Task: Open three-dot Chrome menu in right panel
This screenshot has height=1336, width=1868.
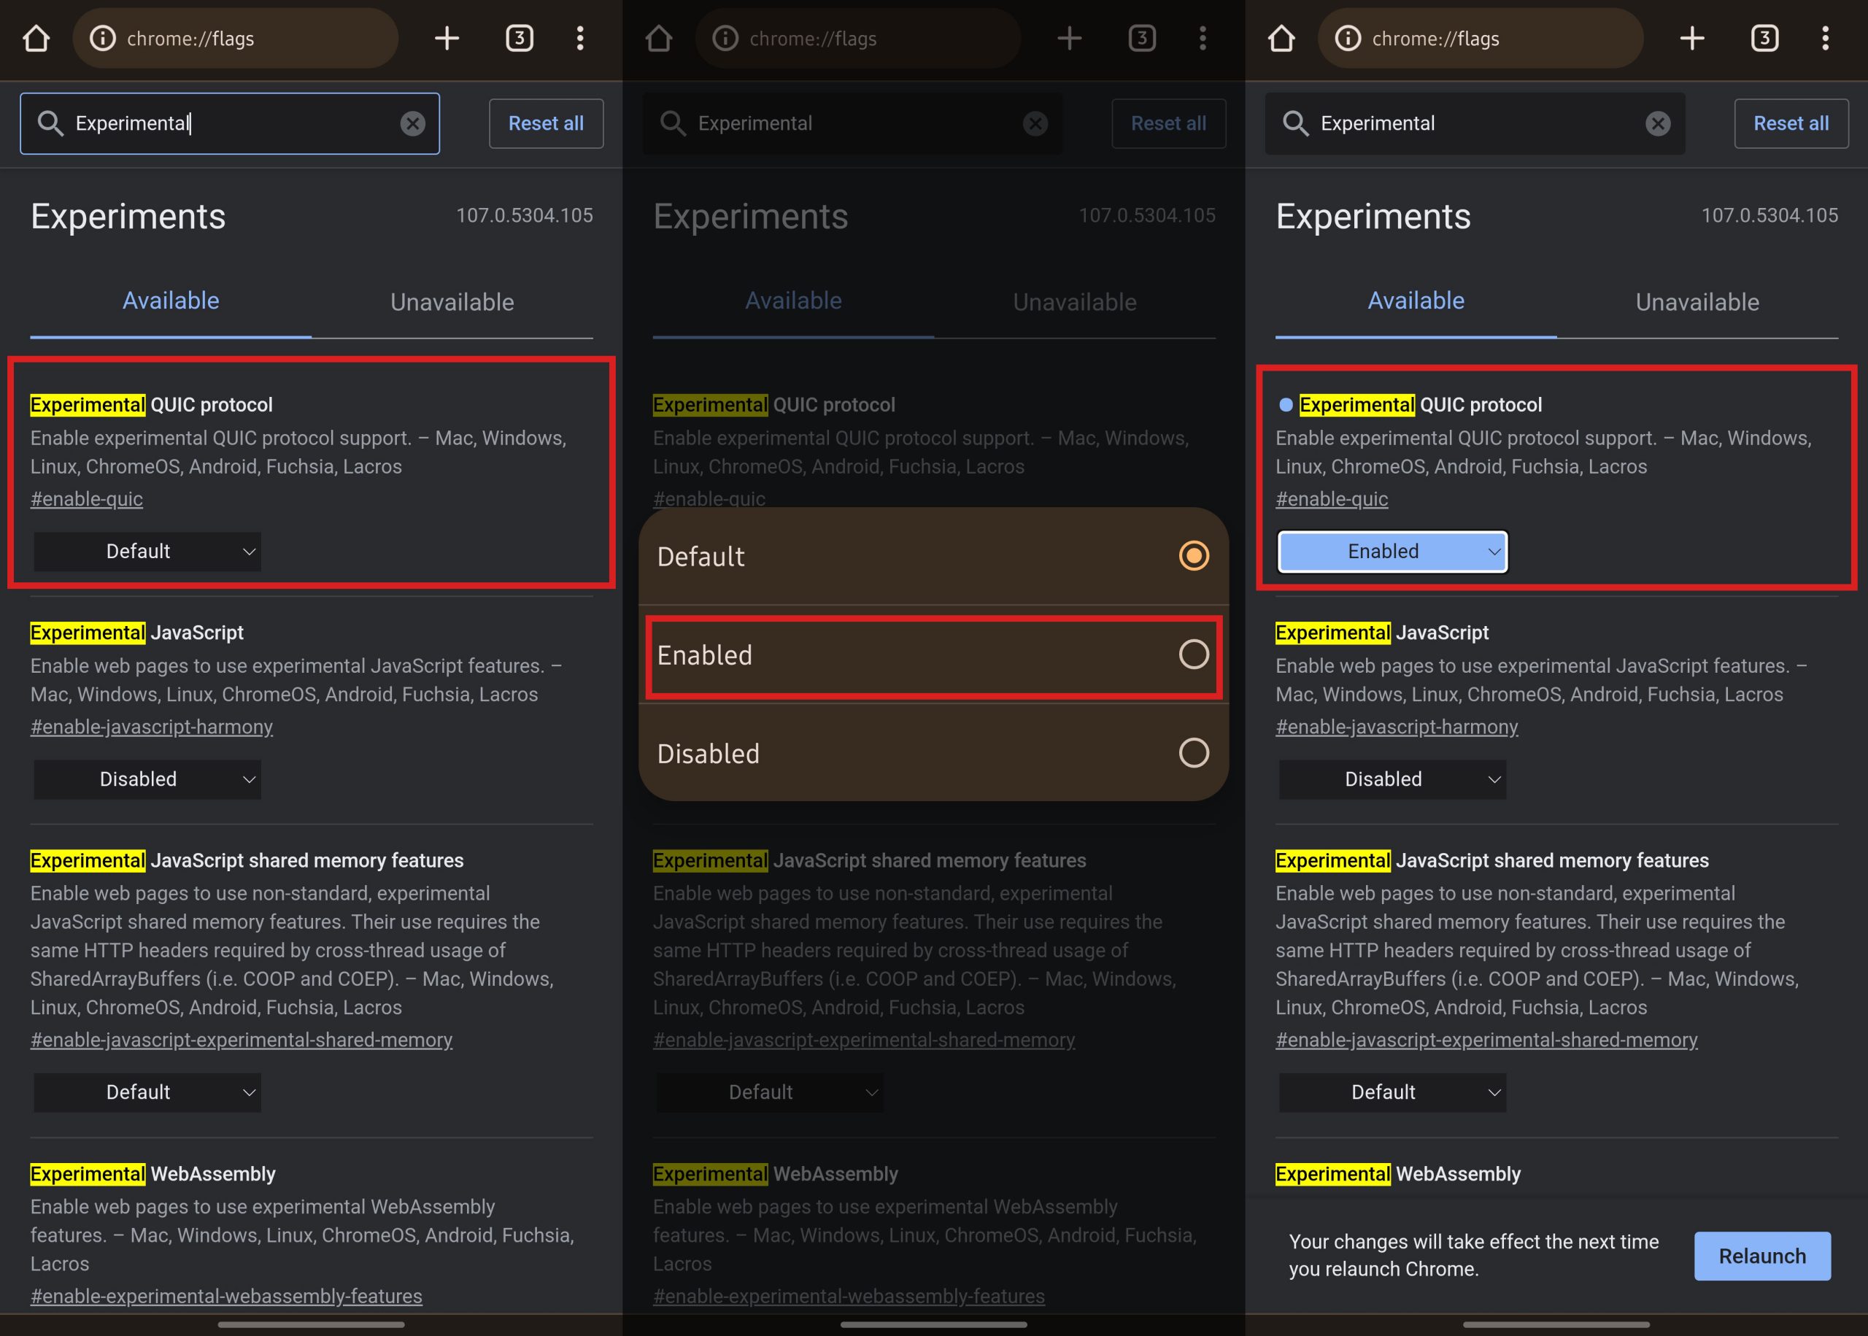Action: pos(1825,38)
